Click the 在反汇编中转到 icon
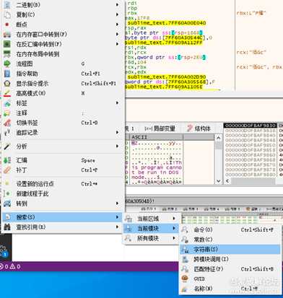The height and width of the screenshot is (298, 283). (x=7, y=44)
